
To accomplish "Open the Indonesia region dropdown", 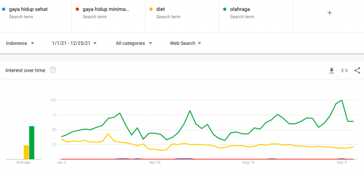I will click(20, 43).
